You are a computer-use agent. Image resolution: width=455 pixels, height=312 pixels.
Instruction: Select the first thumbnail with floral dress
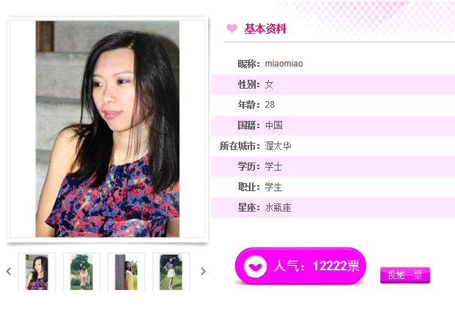37,272
